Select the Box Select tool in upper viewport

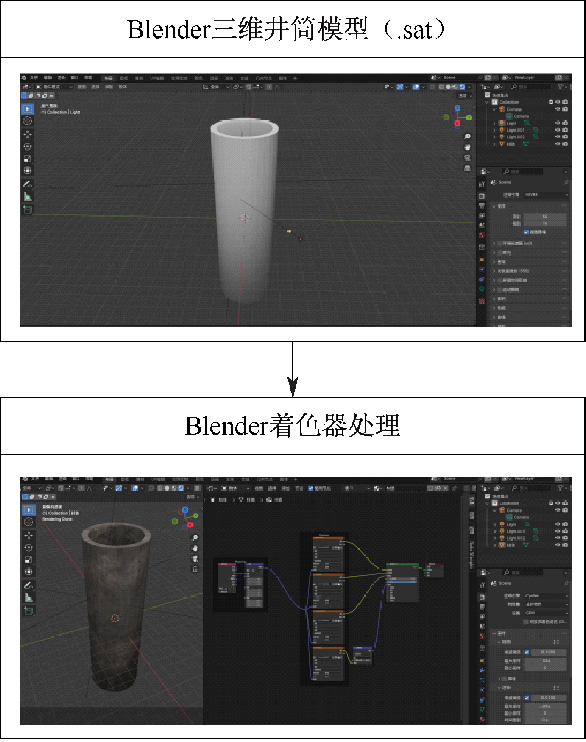[x=28, y=109]
